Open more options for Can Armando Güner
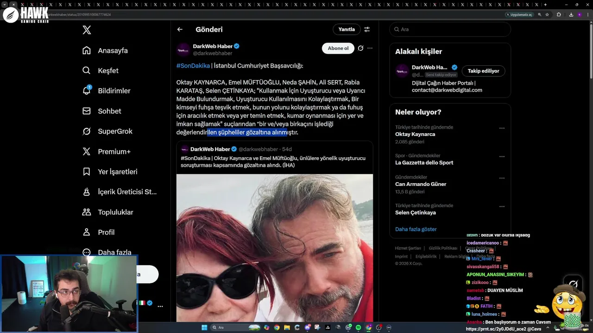This screenshot has height=333, width=593. [x=502, y=178]
